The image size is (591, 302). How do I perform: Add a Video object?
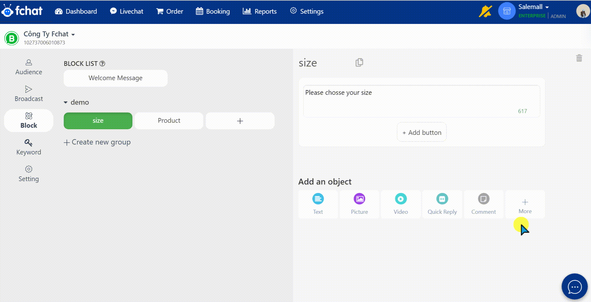pos(401,204)
